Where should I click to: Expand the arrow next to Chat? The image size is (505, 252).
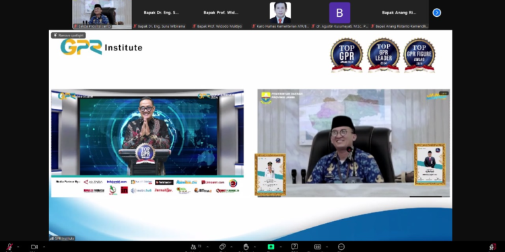[231, 247]
